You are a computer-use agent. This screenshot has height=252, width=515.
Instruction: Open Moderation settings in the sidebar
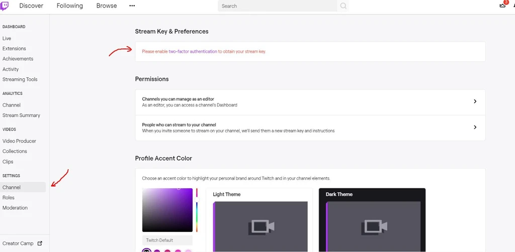15,208
